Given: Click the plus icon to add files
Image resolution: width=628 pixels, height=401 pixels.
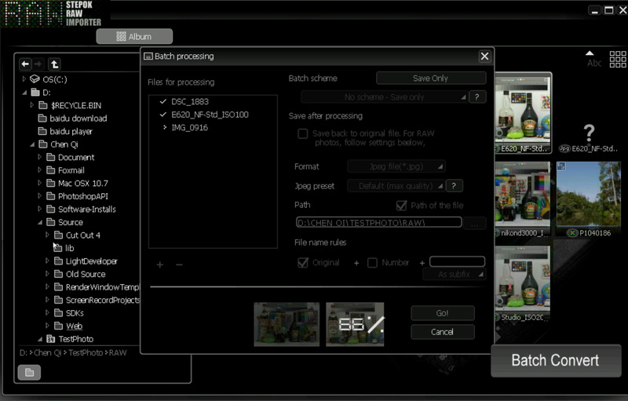Looking at the screenshot, I should coord(159,264).
